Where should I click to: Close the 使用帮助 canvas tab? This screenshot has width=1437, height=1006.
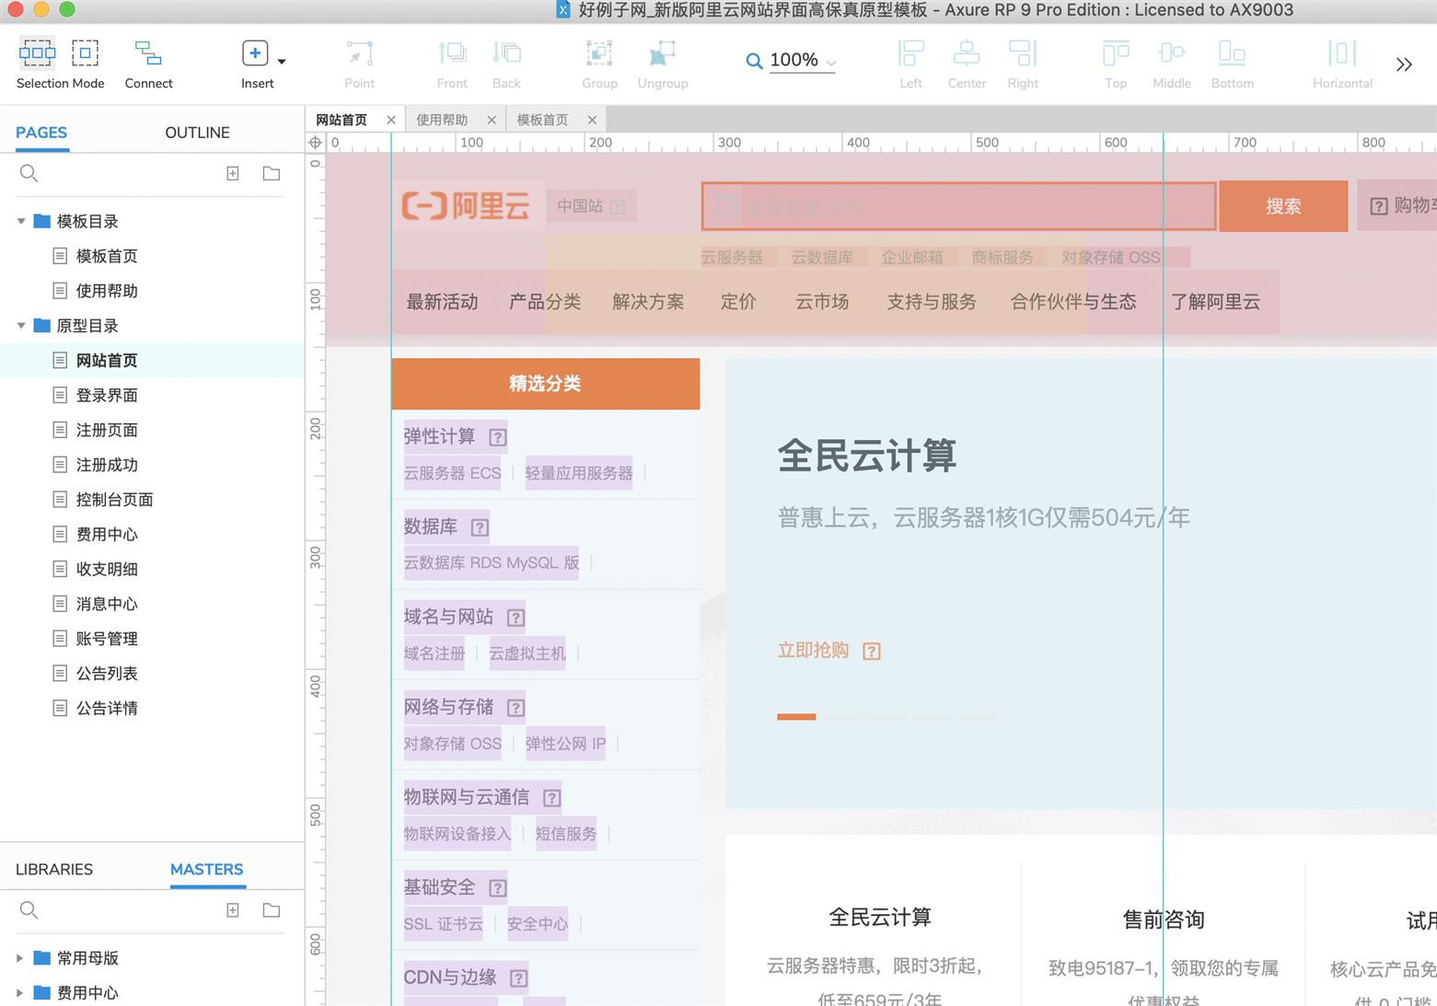[x=492, y=120]
